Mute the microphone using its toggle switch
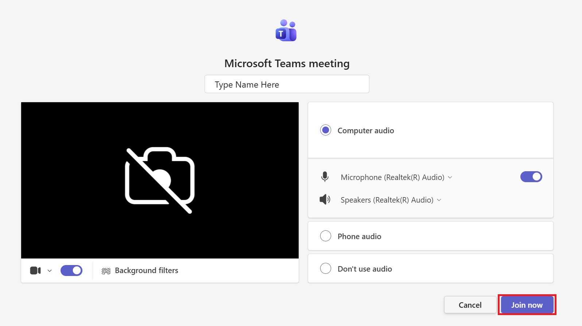This screenshot has height=326, width=582. pyautogui.click(x=531, y=177)
